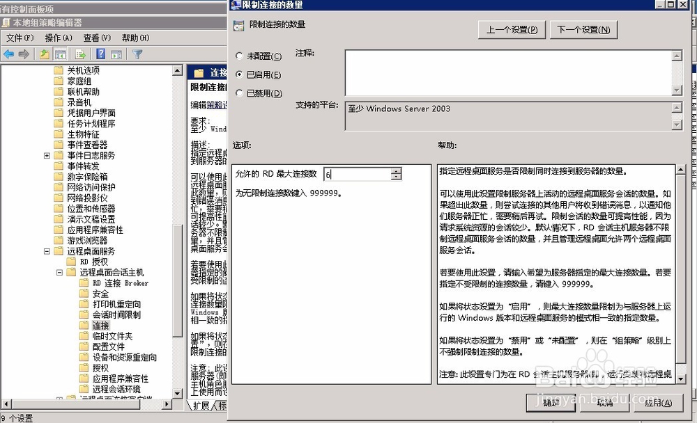697x423 pixels.
Task: Increment the RD 最大连接数 spinner
Action: (x=396, y=170)
